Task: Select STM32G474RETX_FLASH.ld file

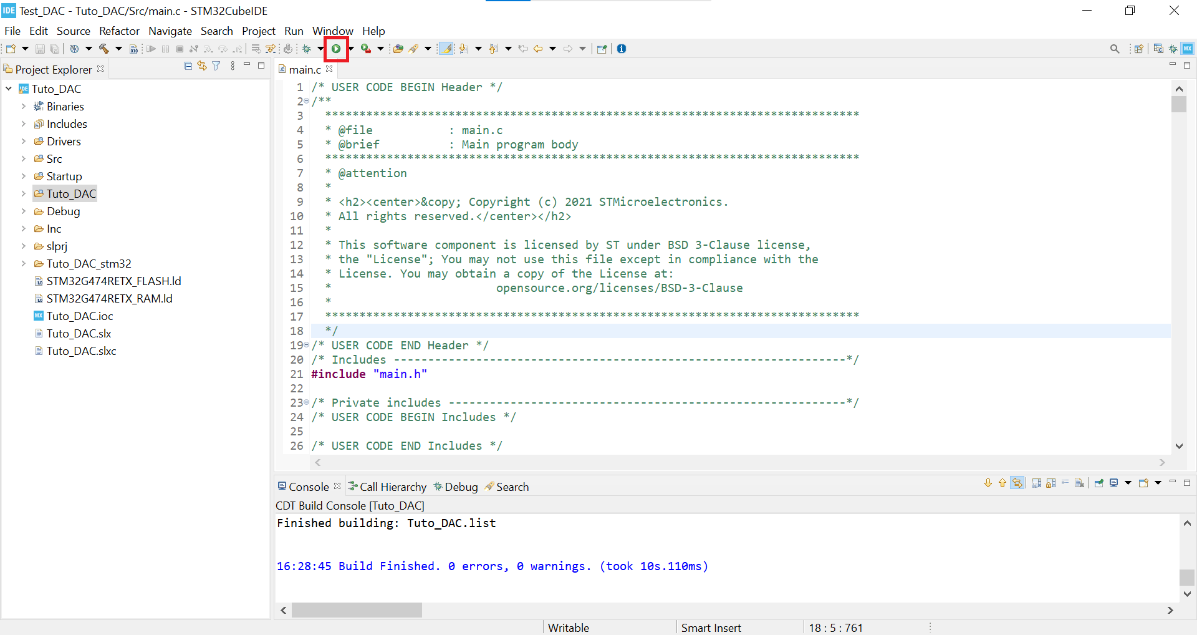Action: click(107, 281)
